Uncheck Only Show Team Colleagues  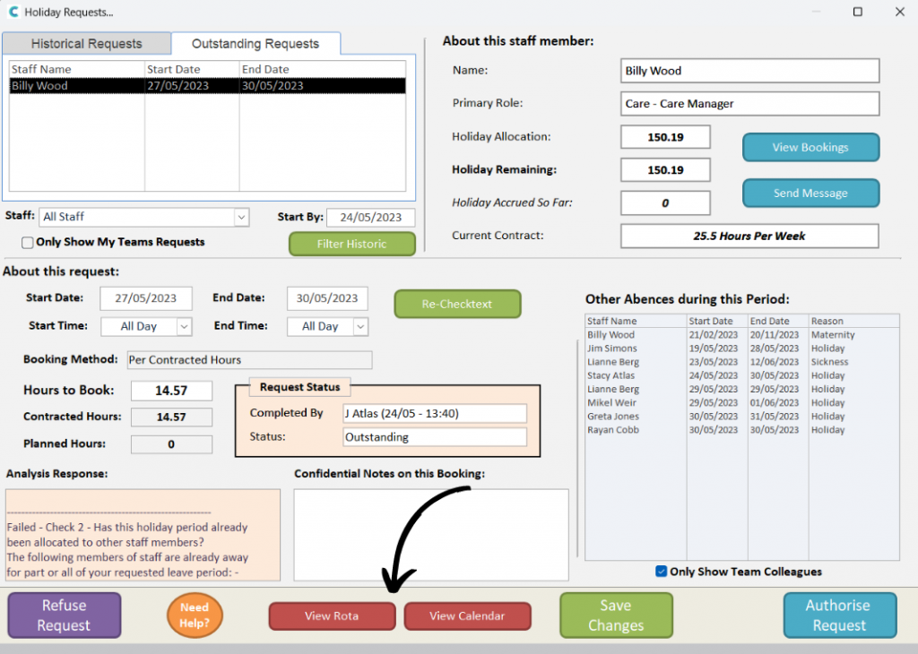point(662,572)
